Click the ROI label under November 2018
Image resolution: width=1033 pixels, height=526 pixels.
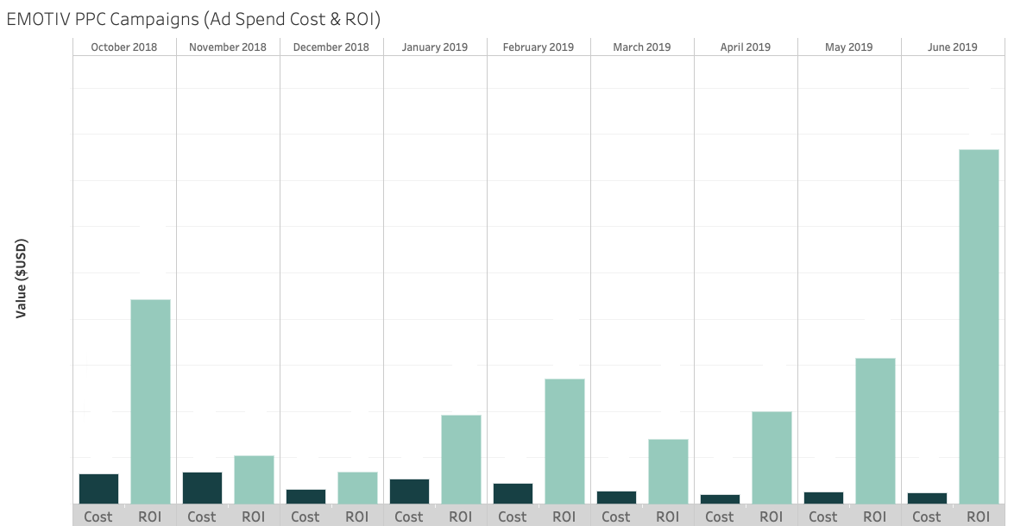pyautogui.click(x=254, y=517)
